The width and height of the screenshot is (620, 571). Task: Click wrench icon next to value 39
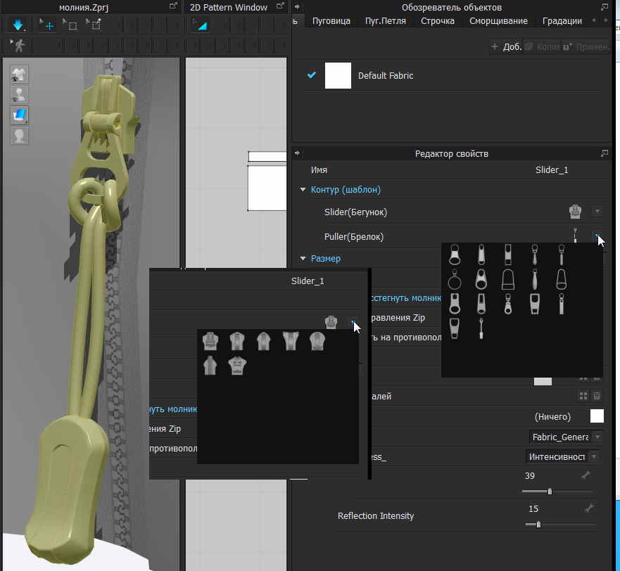tap(586, 475)
